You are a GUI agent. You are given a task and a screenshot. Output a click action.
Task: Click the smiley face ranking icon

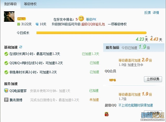tap(81, 19)
